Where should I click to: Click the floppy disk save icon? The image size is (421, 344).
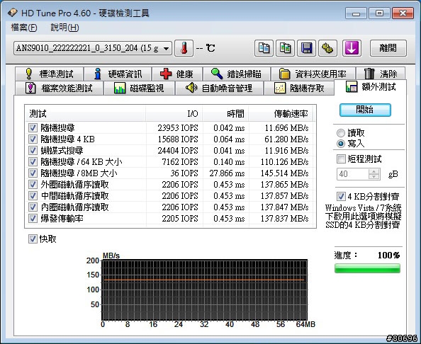tap(306, 48)
